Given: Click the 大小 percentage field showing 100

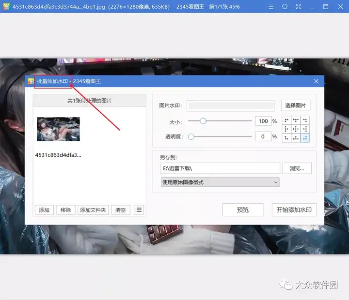Looking at the screenshot, I should tap(263, 121).
